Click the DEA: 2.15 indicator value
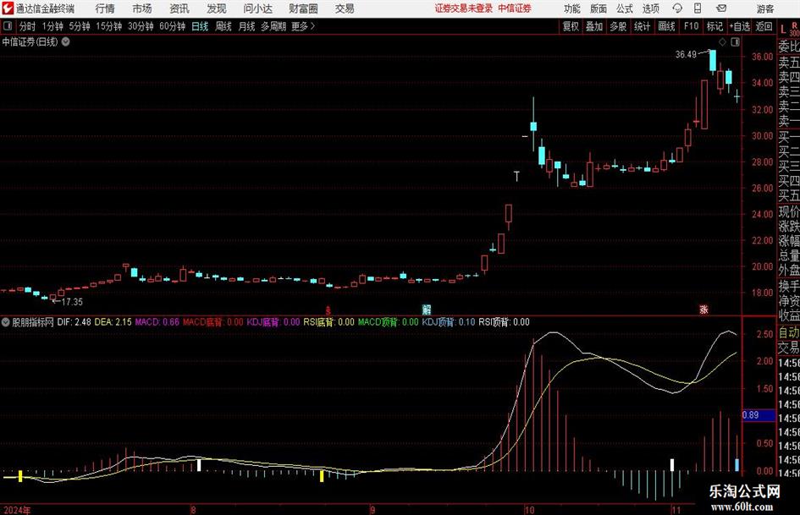Viewport: 800px width, 515px height. click(x=113, y=321)
